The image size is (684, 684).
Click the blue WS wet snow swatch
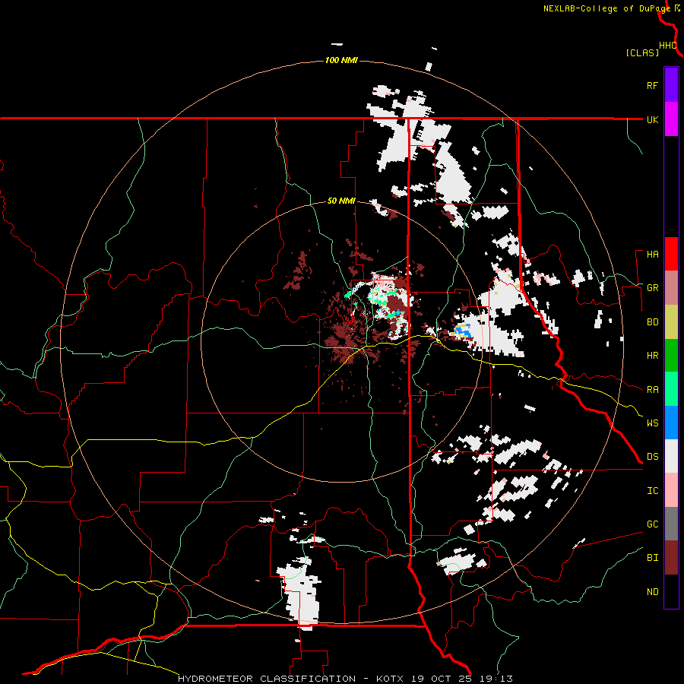point(671,423)
